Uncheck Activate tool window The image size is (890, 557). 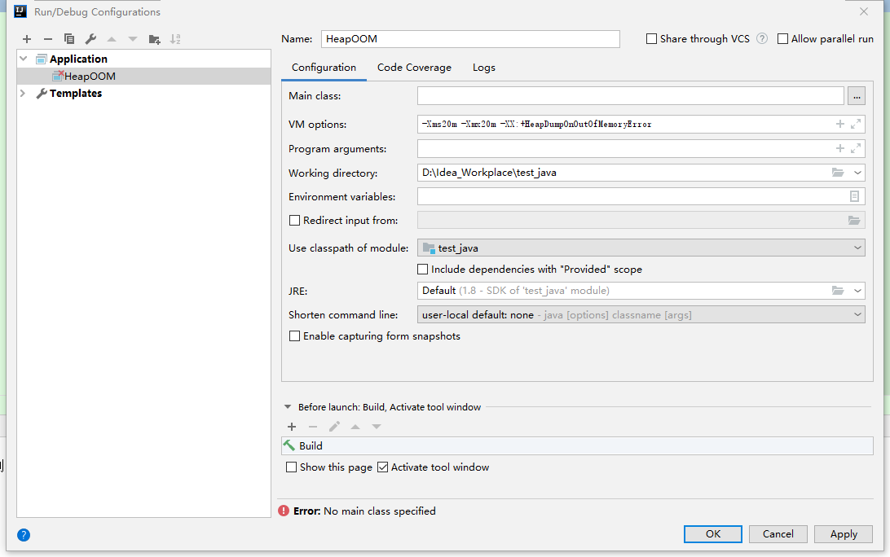tap(383, 467)
